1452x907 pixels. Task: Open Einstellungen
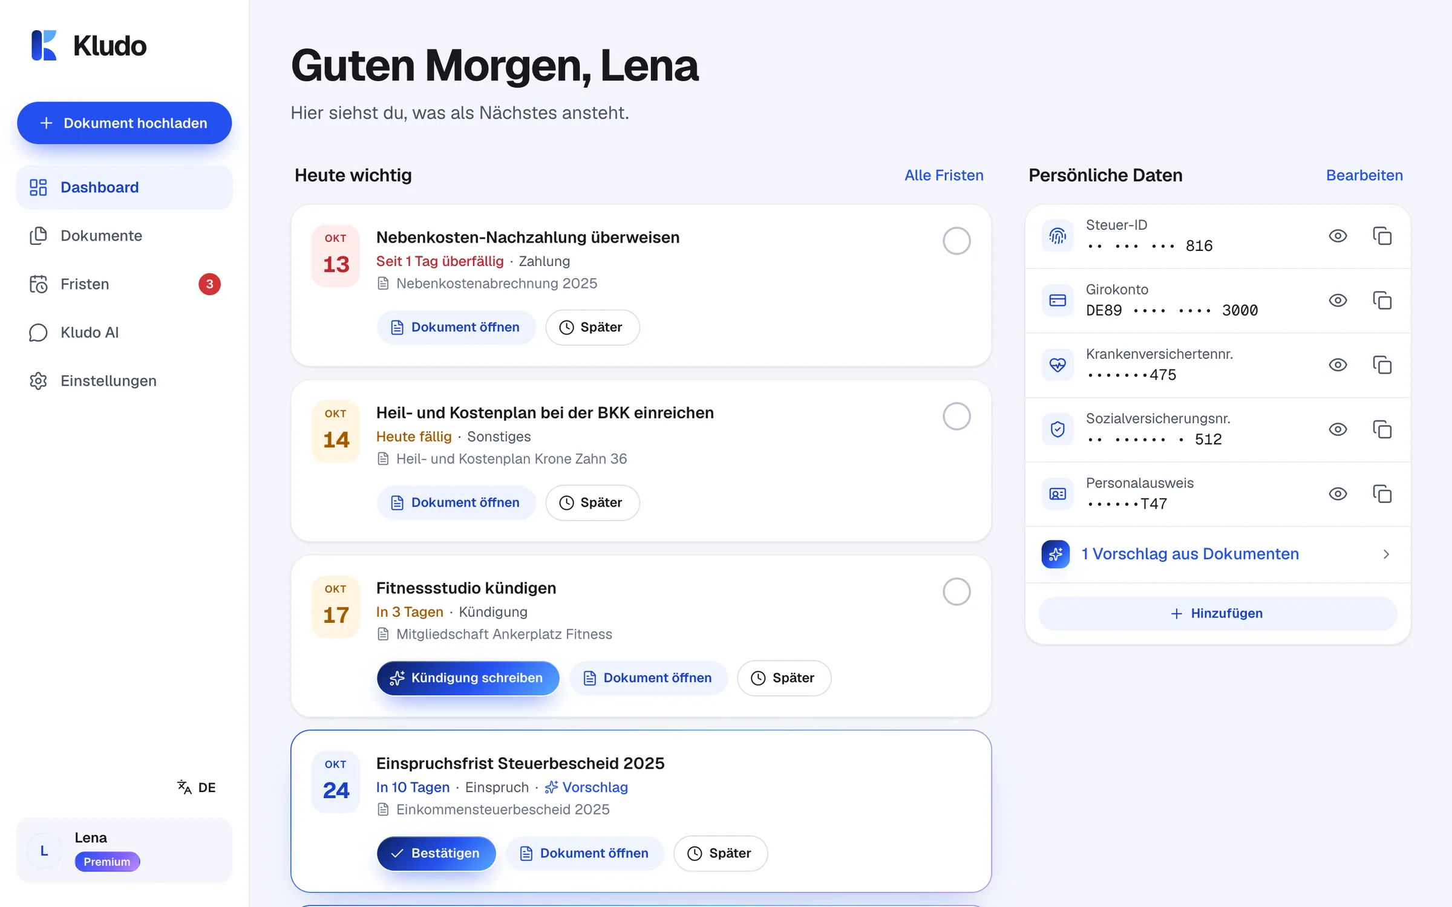[124, 381]
